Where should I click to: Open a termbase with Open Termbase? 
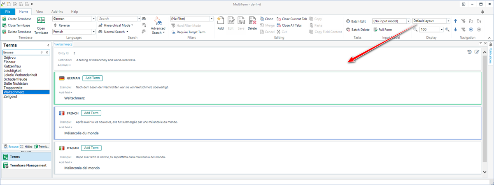tap(41, 25)
